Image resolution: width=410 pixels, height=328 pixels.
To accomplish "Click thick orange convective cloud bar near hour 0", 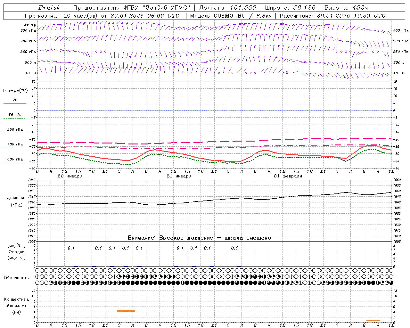I will pos(126,311).
